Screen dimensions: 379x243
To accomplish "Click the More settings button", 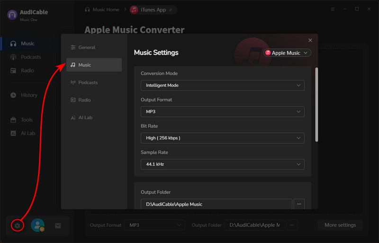I will [340, 225].
